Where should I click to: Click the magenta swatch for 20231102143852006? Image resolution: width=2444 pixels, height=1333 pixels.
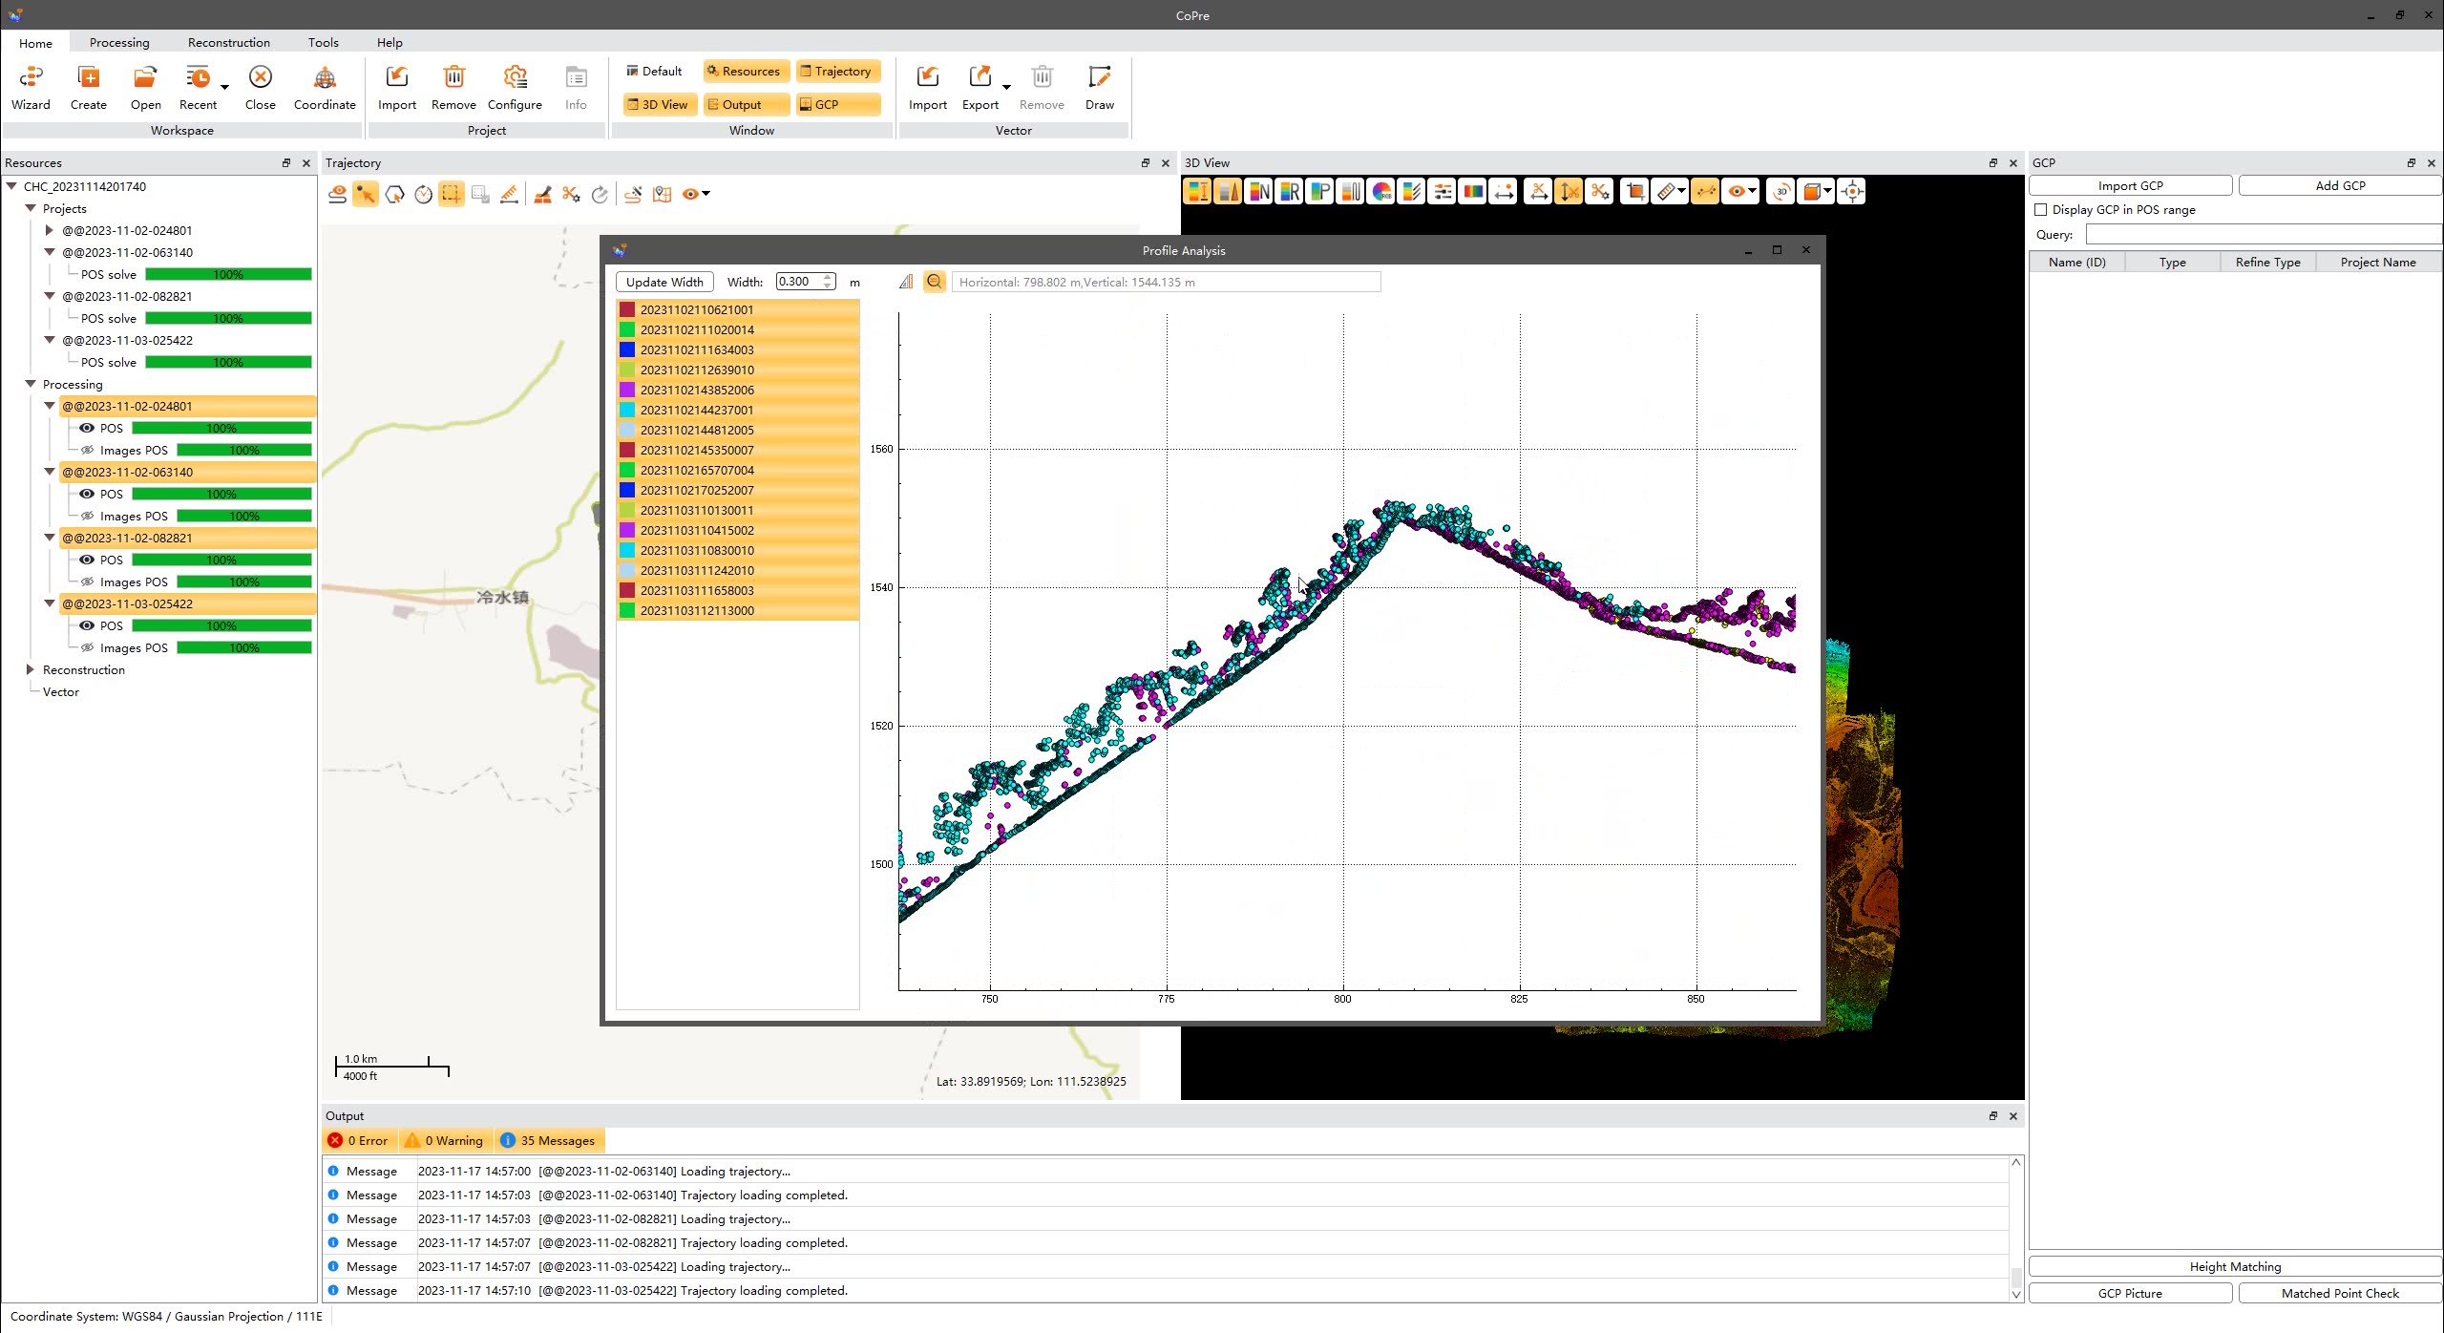click(x=627, y=390)
